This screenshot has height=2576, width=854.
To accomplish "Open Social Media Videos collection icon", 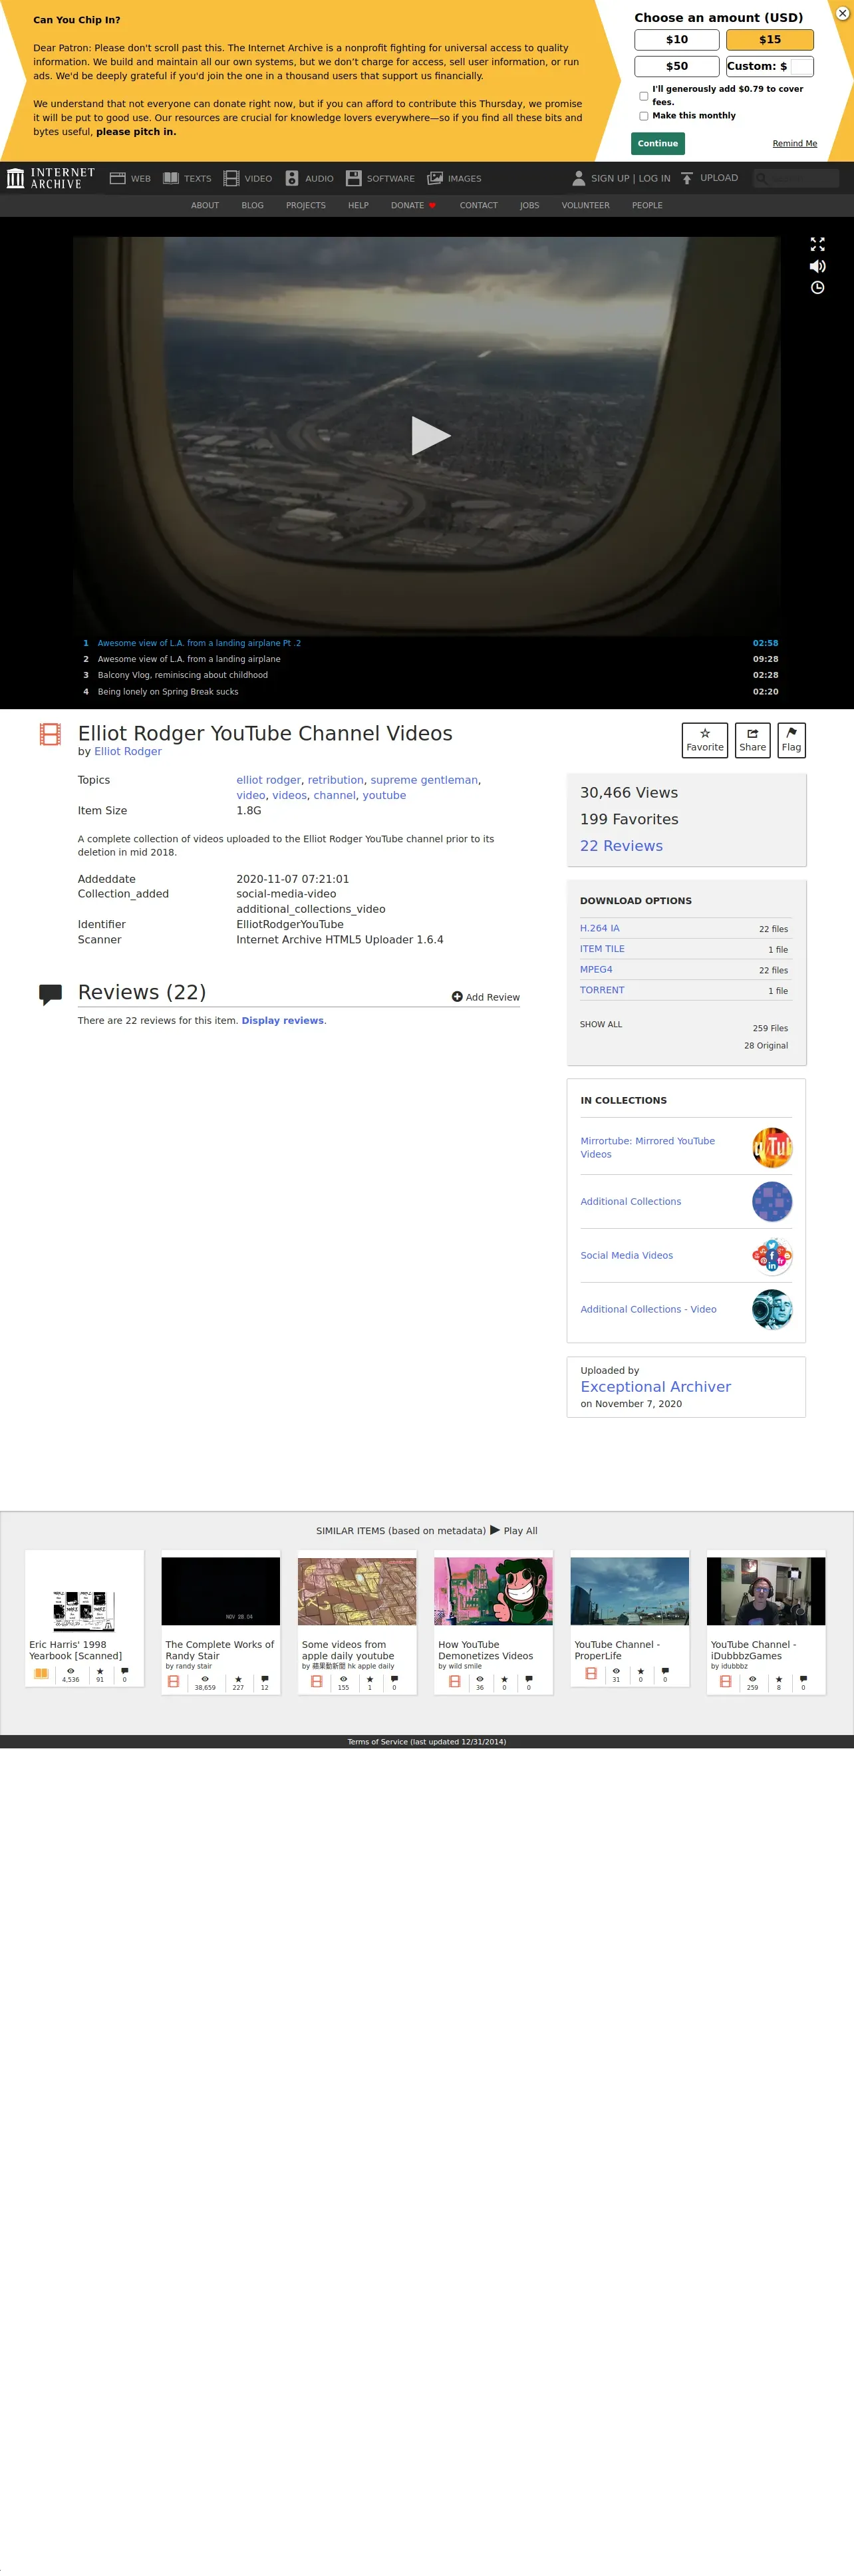I will click(772, 1256).
